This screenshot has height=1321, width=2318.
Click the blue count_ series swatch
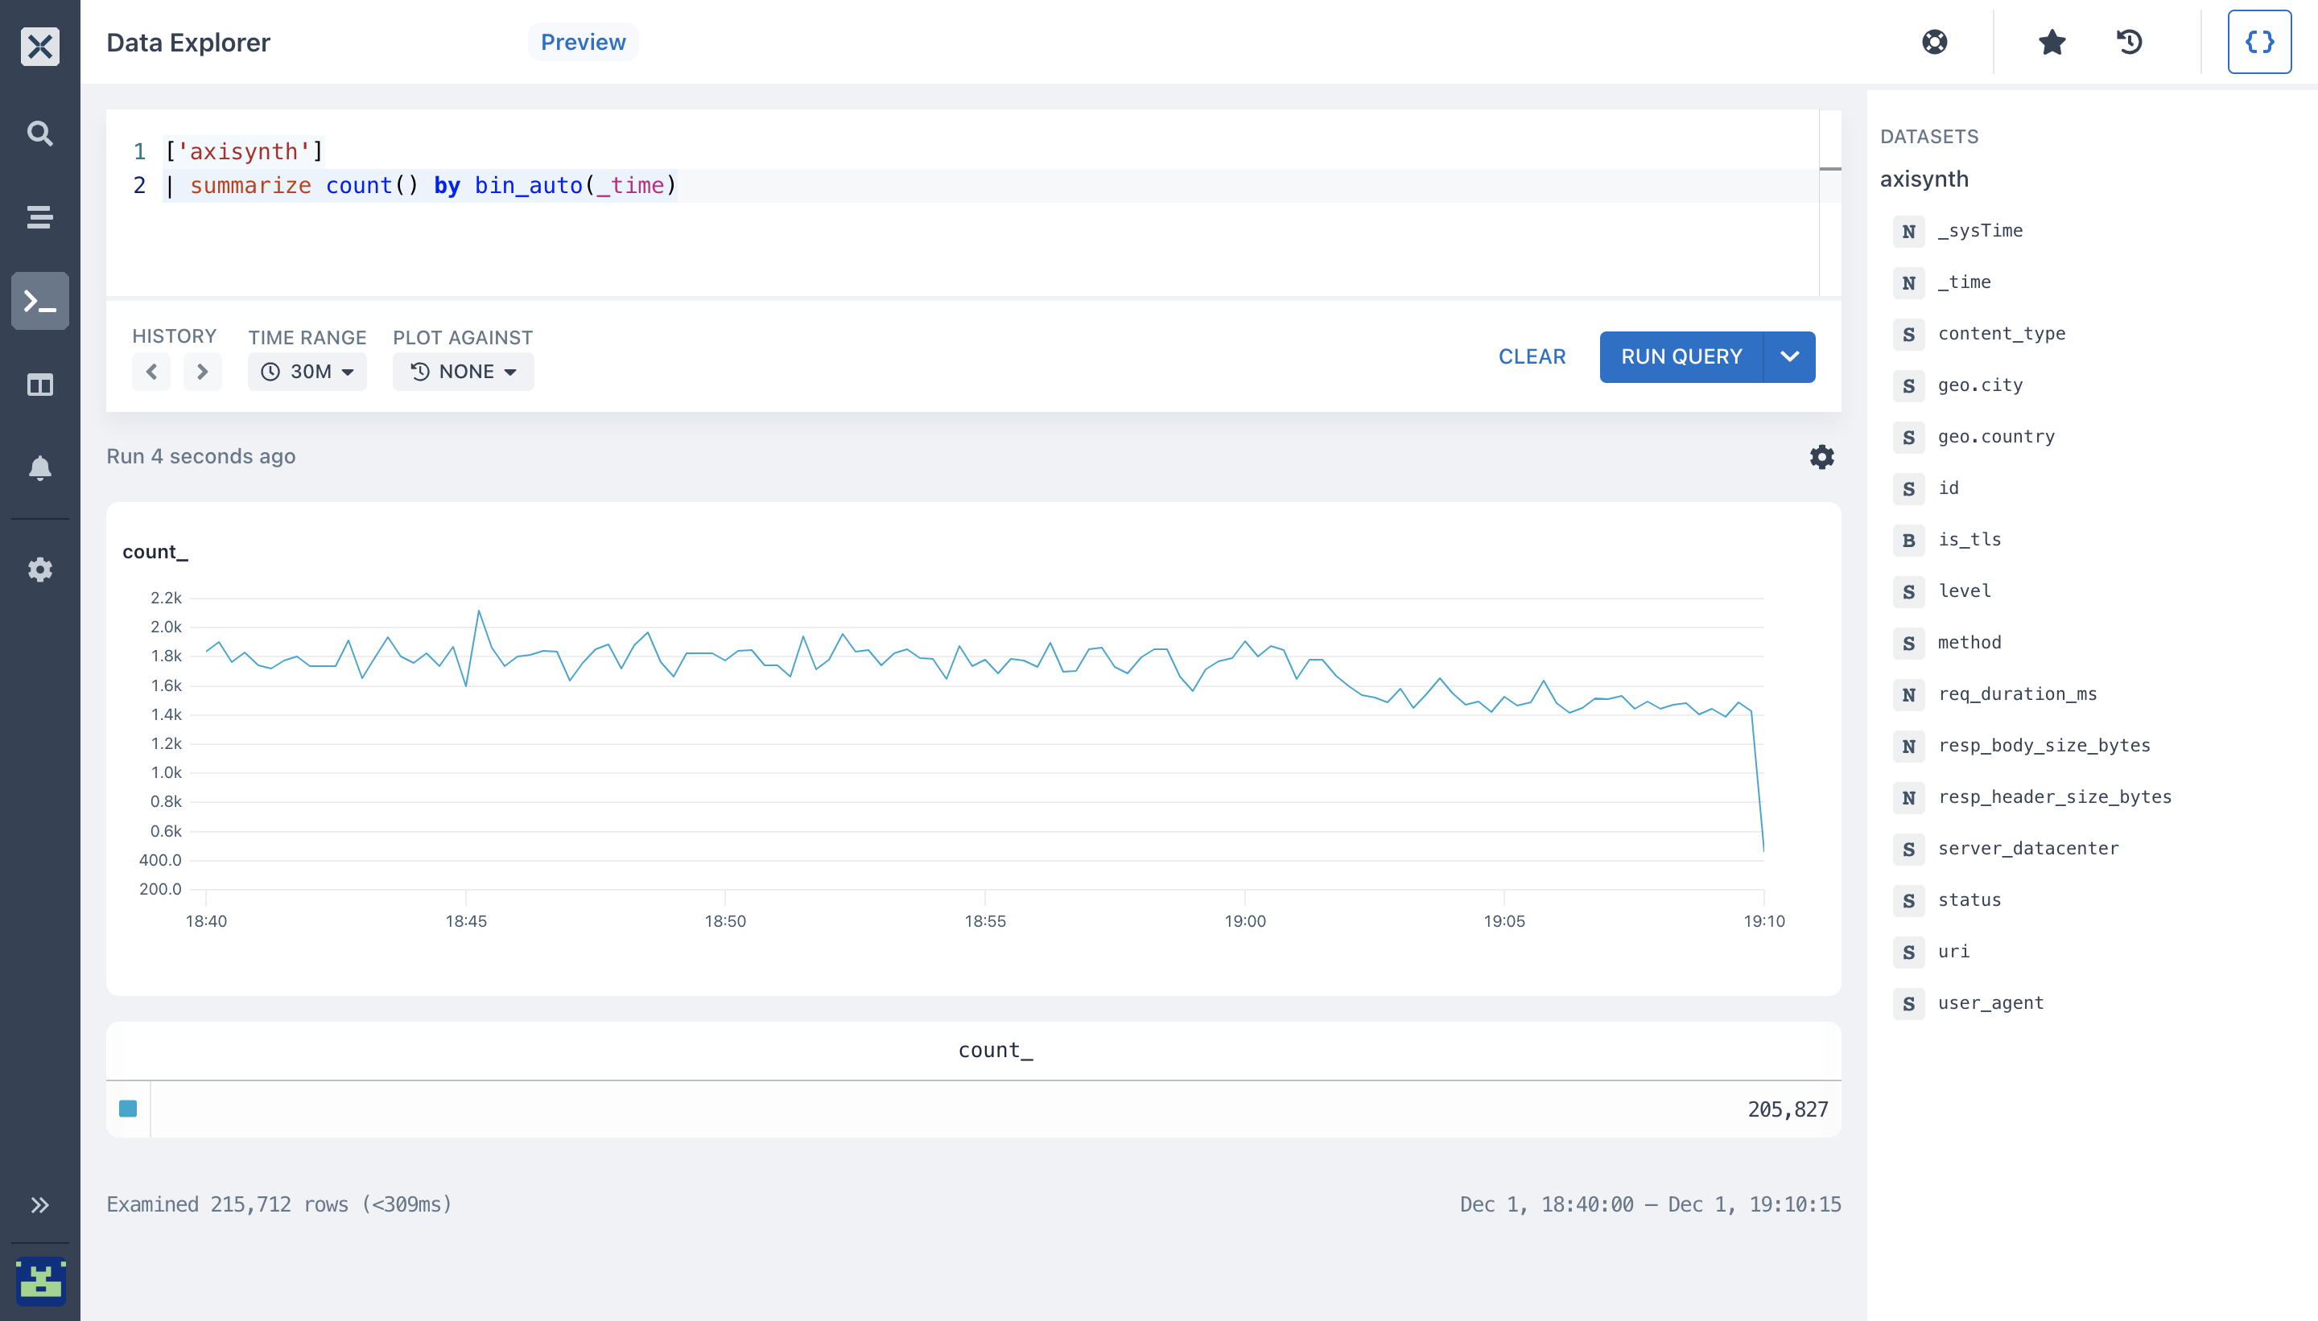coord(128,1109)
